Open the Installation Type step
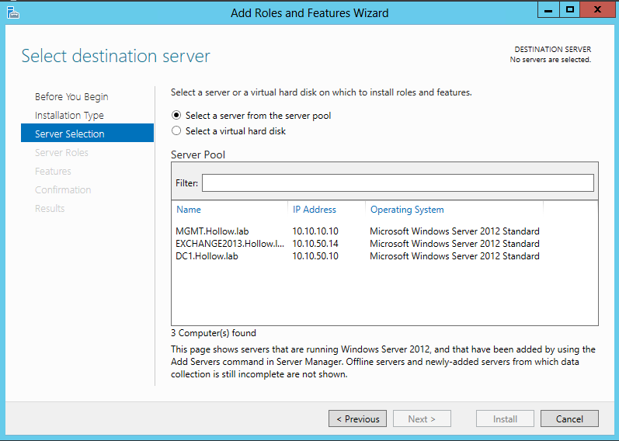Image resolution: width=619 pixels, height=441 pixels. [x=69, y=116]
